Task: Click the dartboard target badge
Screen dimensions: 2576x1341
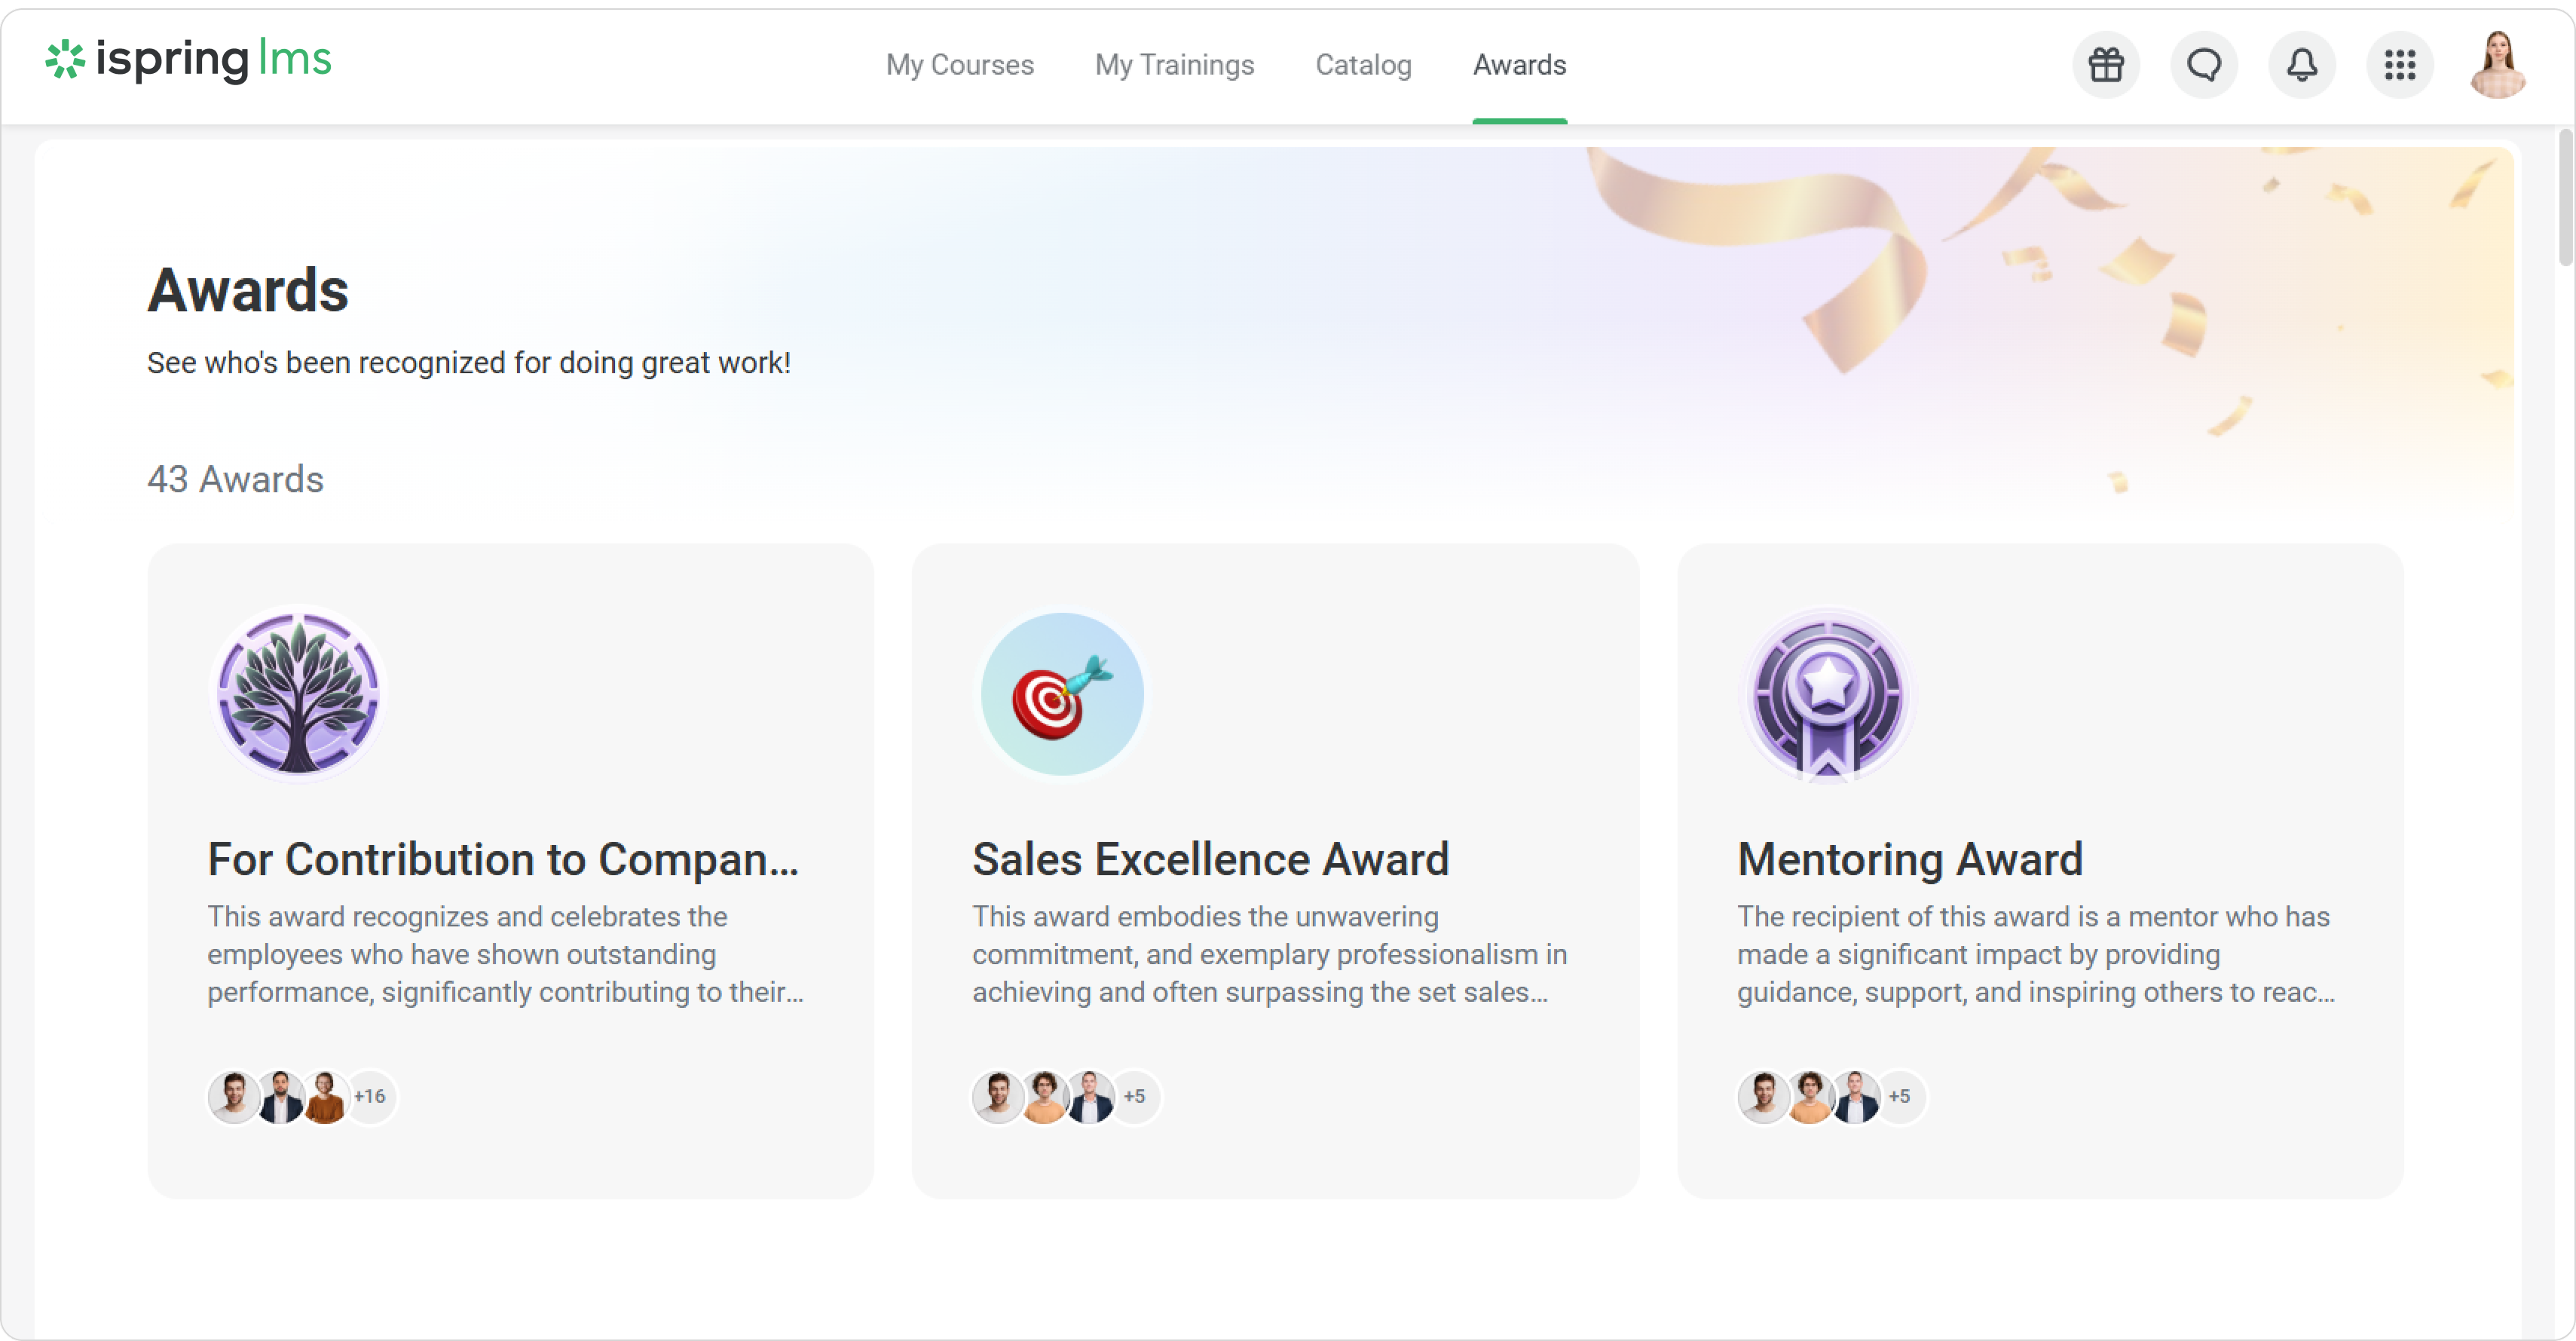Action: (1062, 693)
